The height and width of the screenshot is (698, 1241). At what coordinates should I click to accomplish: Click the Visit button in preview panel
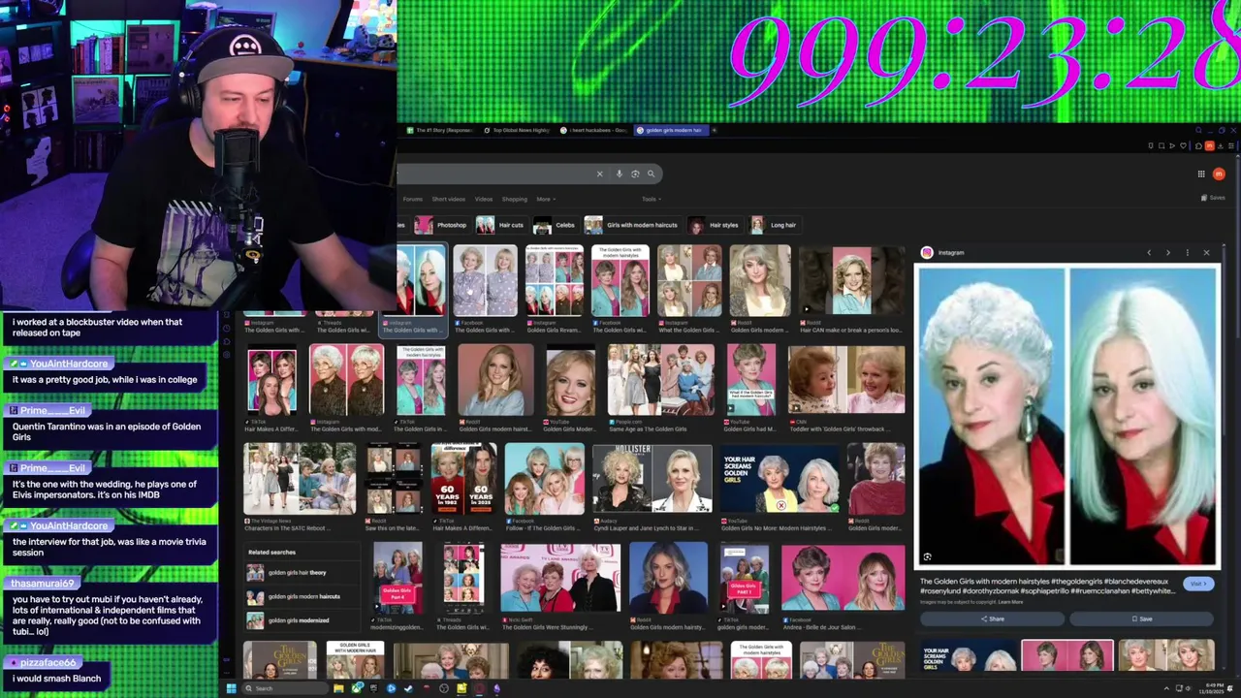(1198, 584)
